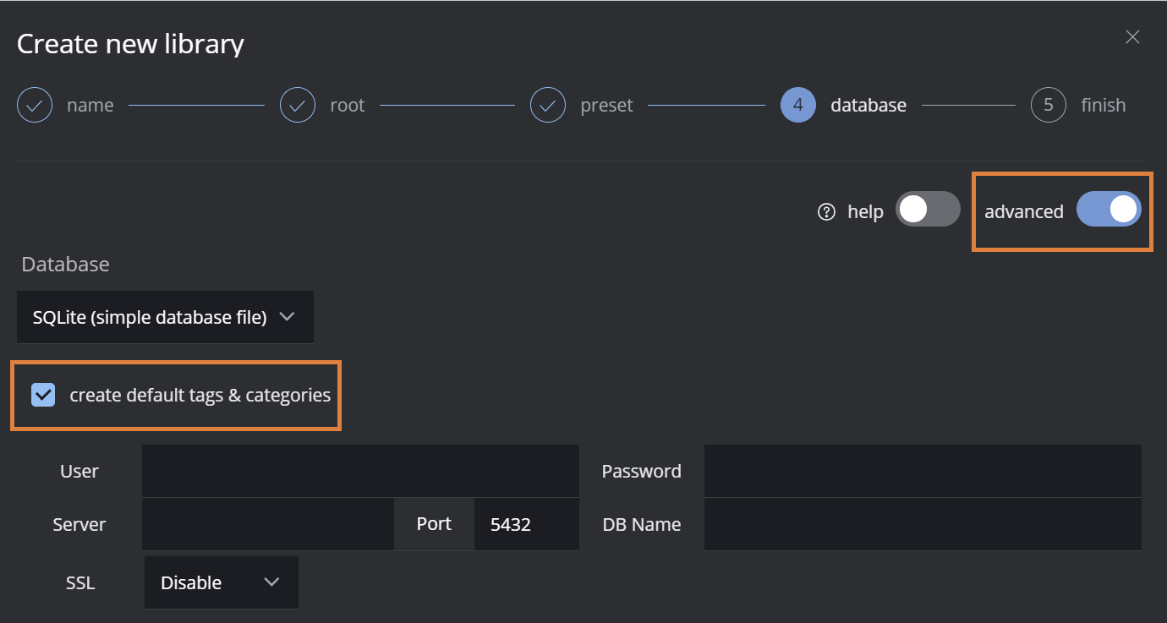
Task: Click the step 5 finish circle
Action: 1049,106
